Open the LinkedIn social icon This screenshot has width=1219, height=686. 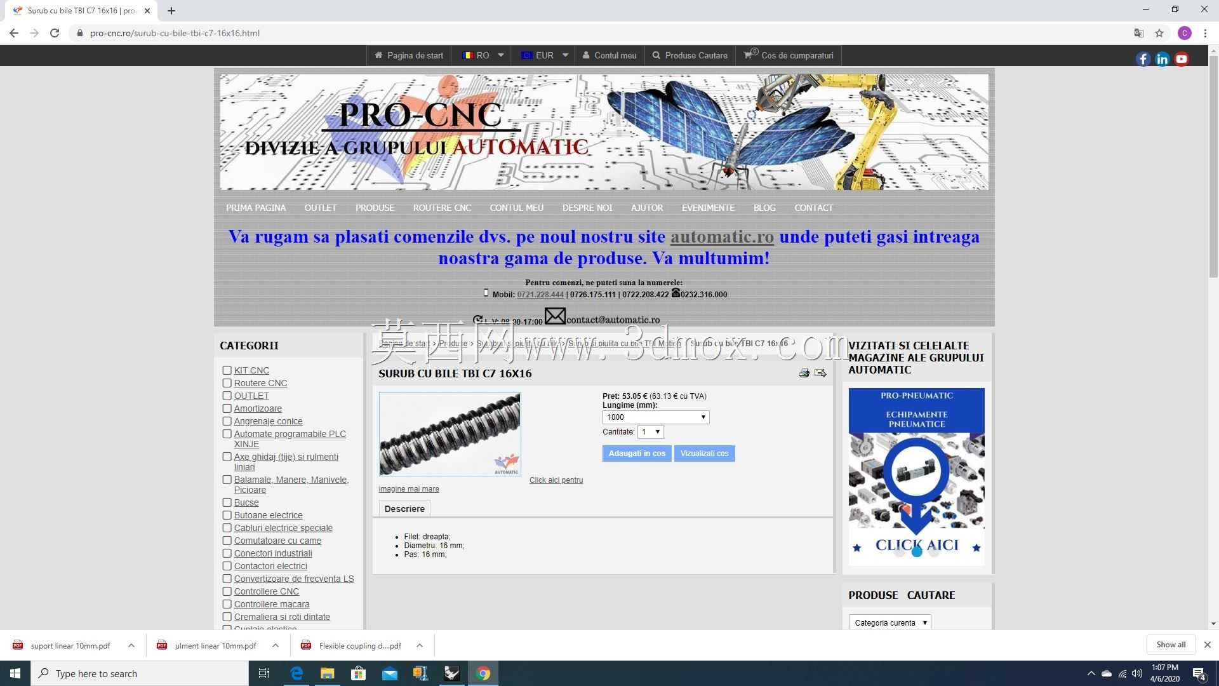pyautogui.click(x=1162, y=59)
